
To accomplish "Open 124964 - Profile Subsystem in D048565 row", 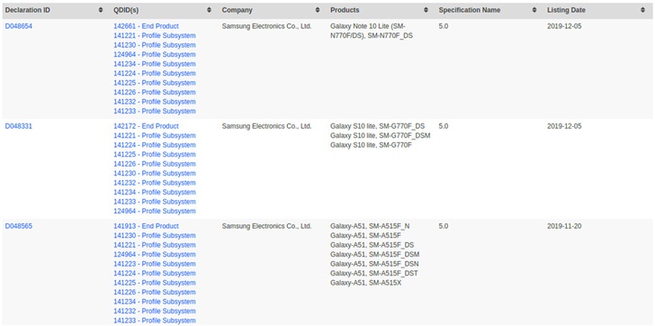I will point(155,254).
